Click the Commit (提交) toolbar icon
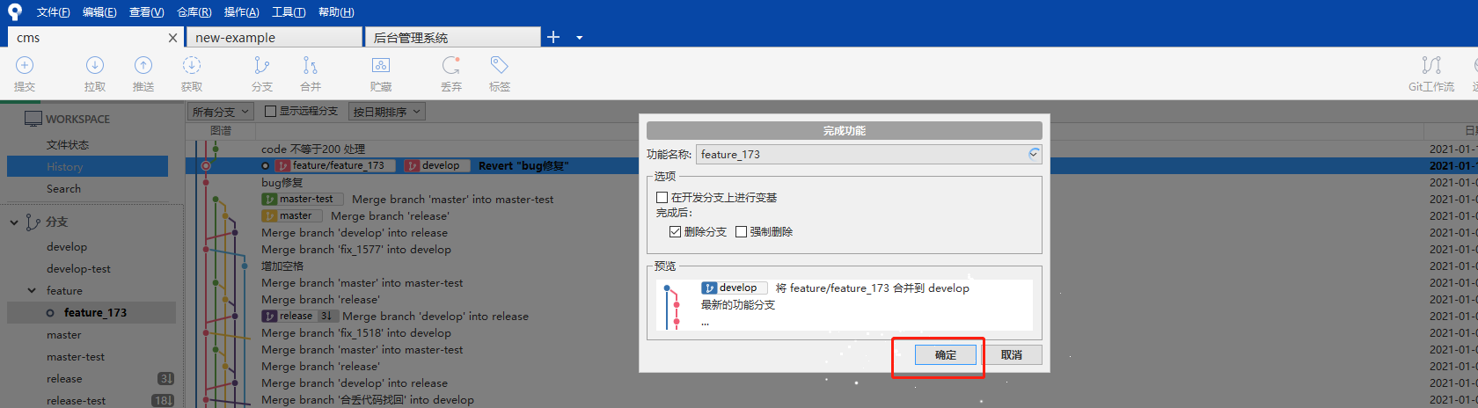Image resolution: width=1478 pixels, height=408 pixels. tap(25, 66)
